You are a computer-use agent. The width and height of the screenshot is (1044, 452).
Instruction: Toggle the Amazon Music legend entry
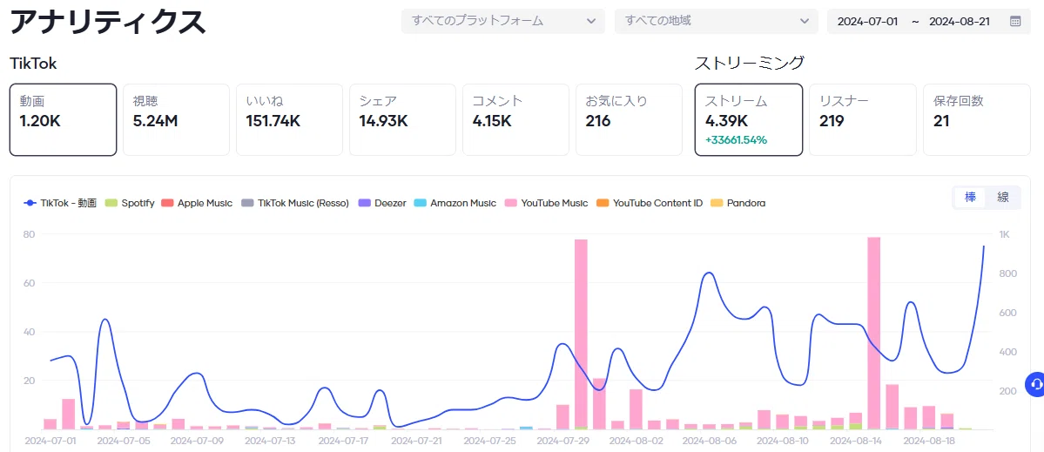pyautogui.click(x=455, y=203)
